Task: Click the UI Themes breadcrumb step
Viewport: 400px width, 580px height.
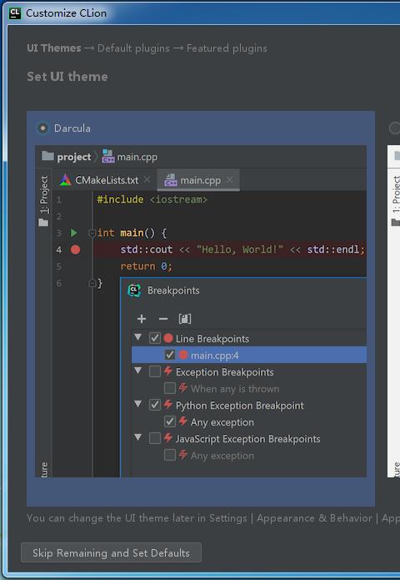Action: pos(54,48)
